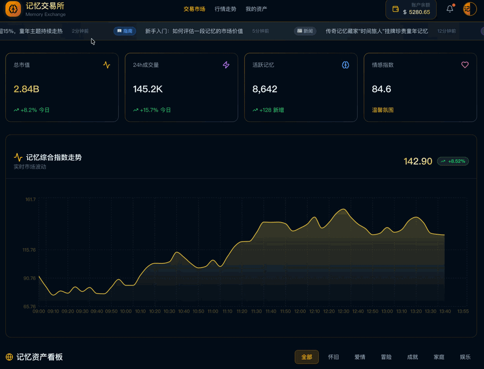Click the account balance $ 5280.65
The height and width of the screenshot is (369, 484).
click(416, 12)
